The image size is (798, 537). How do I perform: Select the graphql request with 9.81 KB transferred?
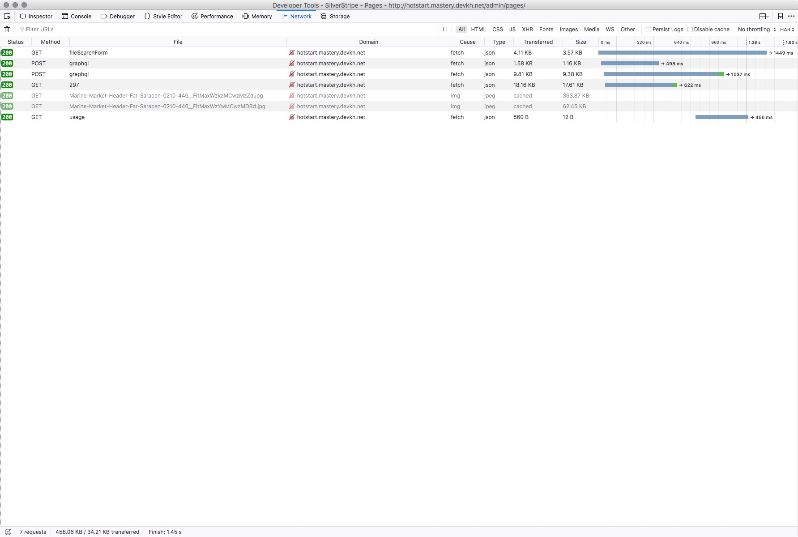pos(399,74)
